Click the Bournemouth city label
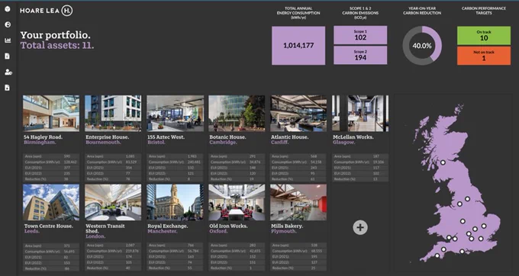 click(103, 143)
